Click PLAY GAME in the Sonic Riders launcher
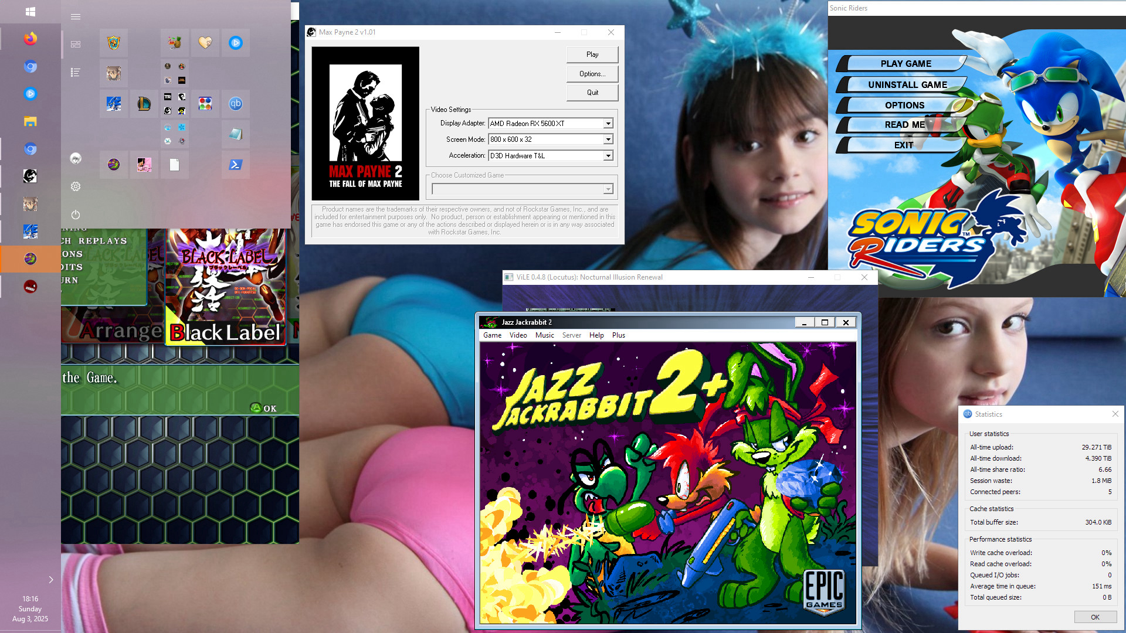 [905, 63]
